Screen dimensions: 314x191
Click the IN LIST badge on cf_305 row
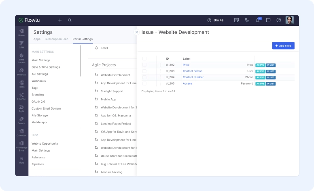pyautogui.click(x=271, y=84)
